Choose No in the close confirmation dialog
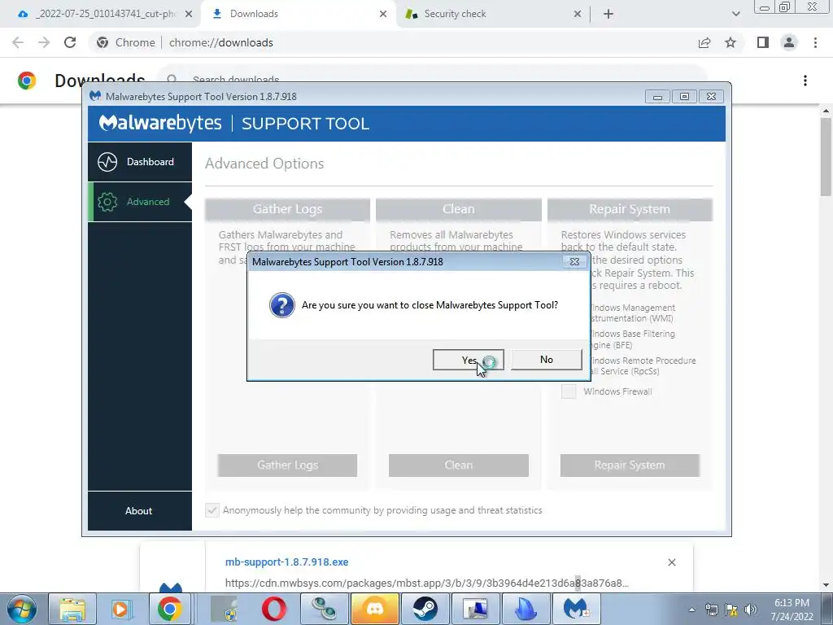 (x=546, y=360)
